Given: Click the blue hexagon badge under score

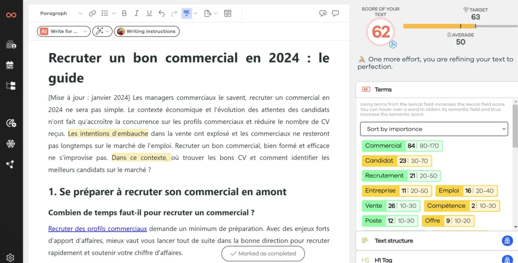Looking at the screenshot, I should click(x=393, y=44).
